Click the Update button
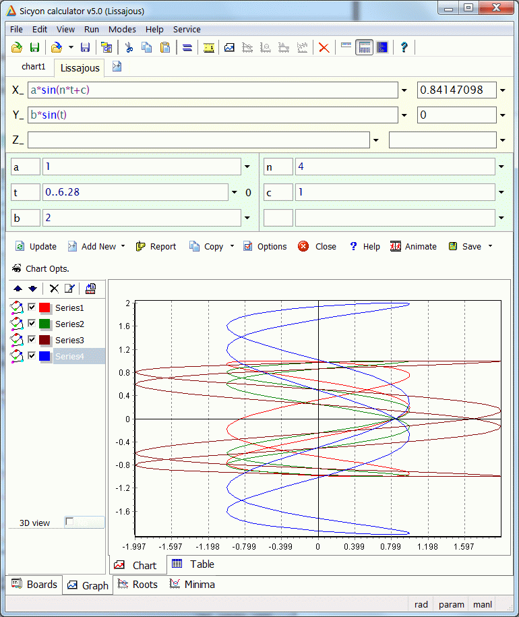 click(x=36, y=247)
